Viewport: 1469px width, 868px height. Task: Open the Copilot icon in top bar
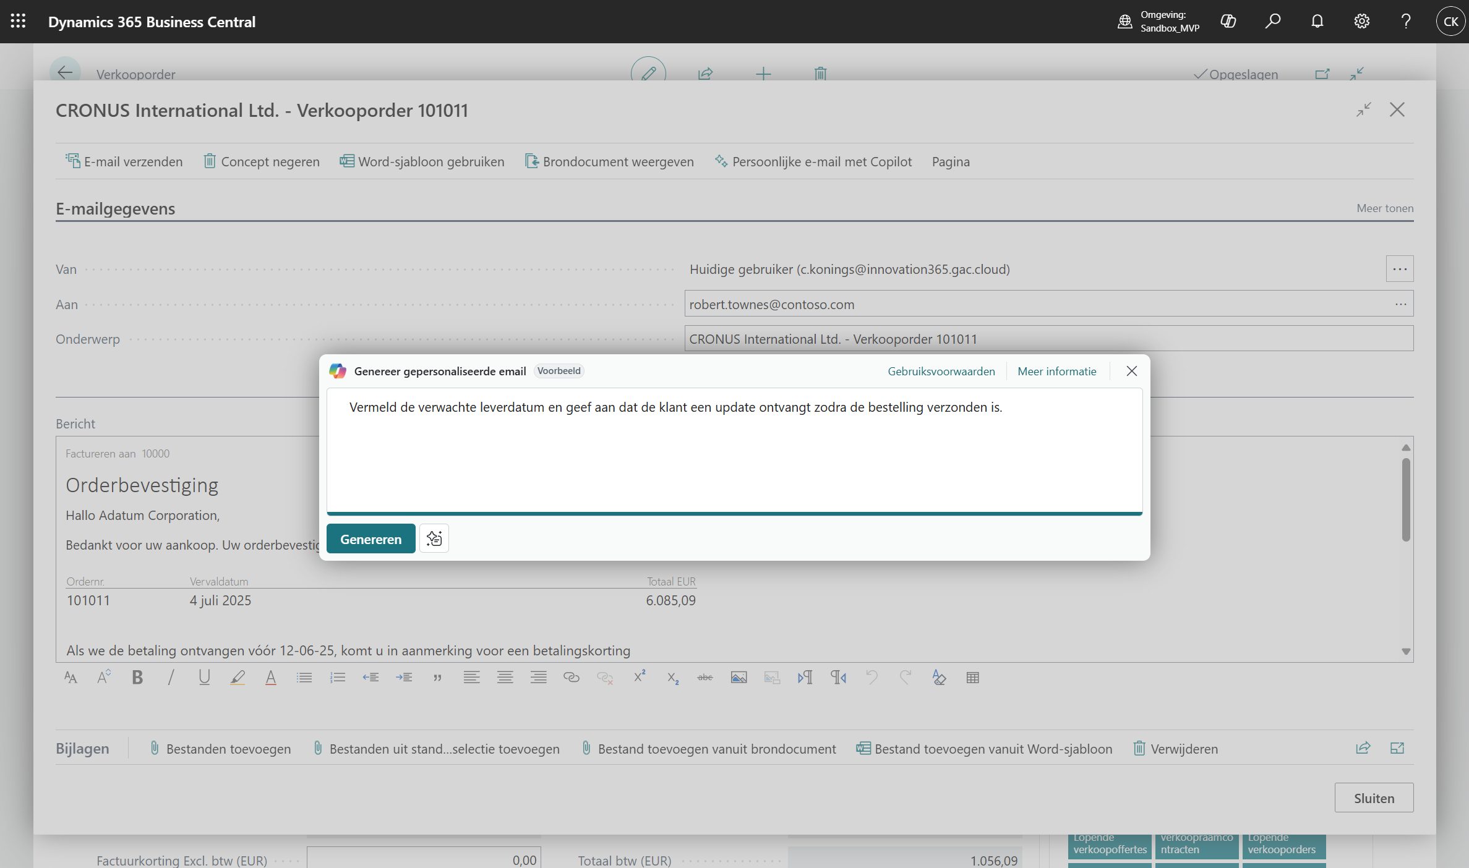1228,22
